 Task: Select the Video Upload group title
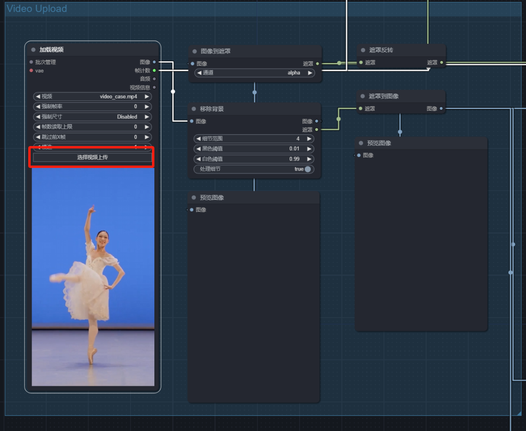tap(37, 9)
